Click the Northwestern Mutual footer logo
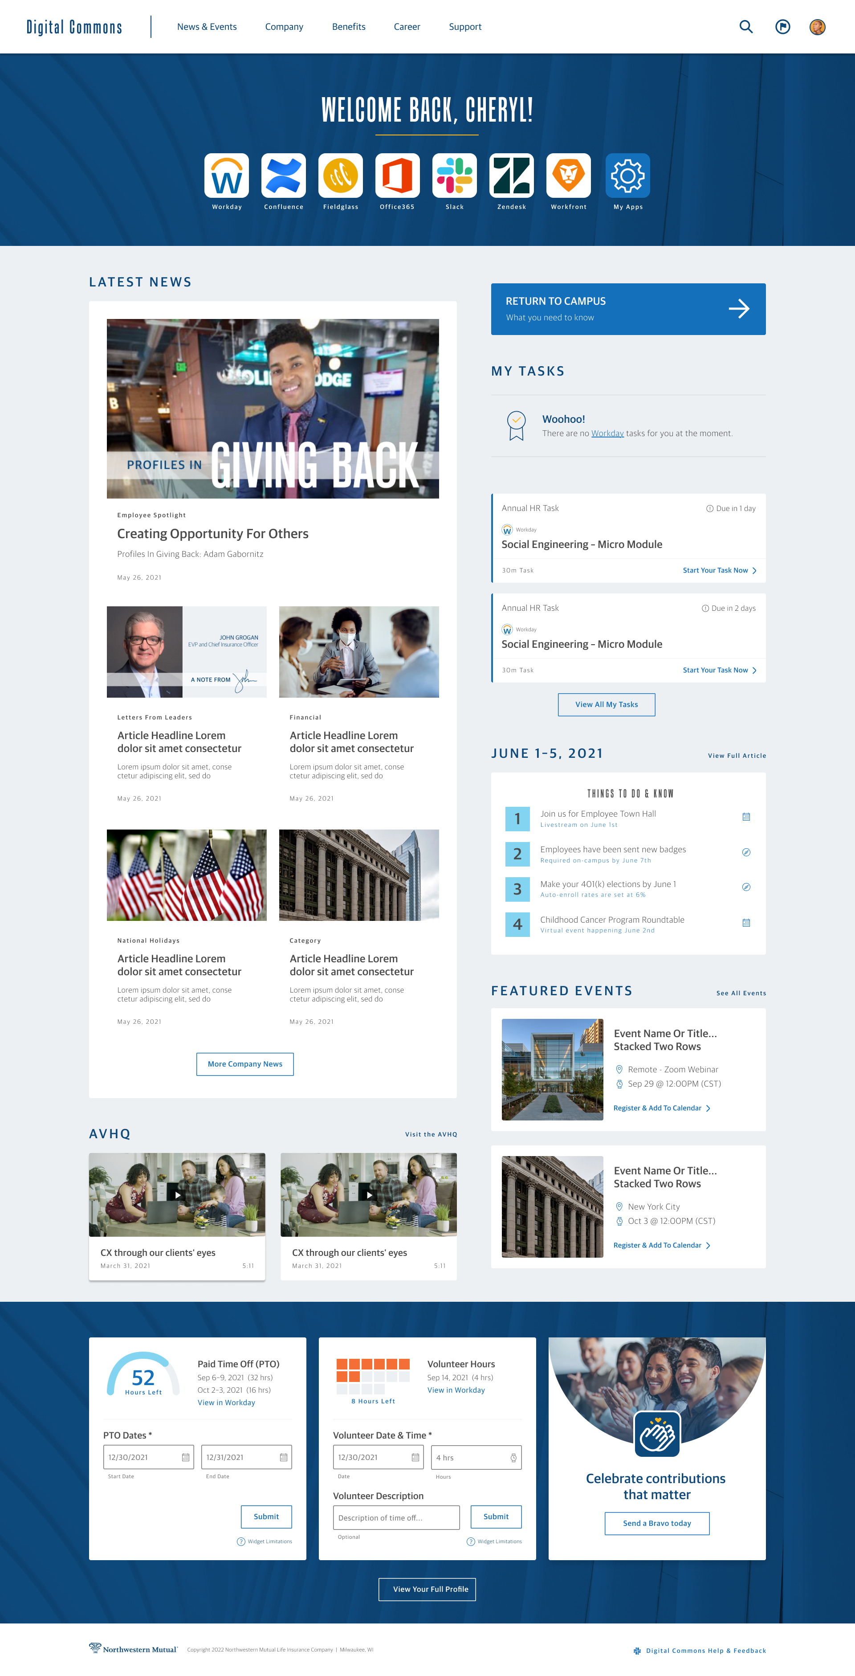This screenshot has width=855, height=1676. pos(133,1649)
